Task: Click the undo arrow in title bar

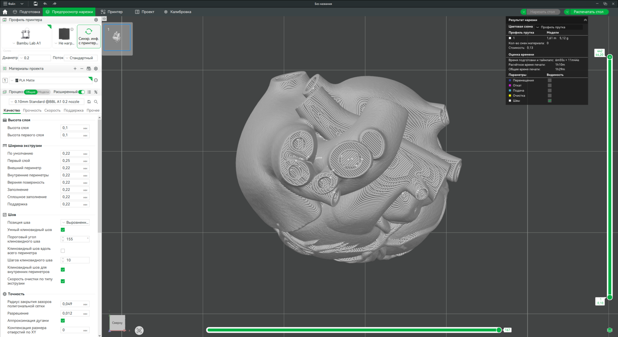Action: pos(45,3)
